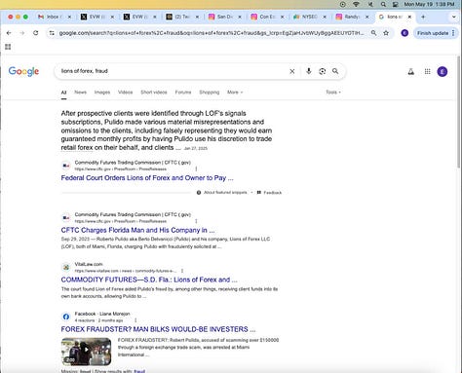Open options menu for VitalLaw result
Screen dimensions: 462x373
tap(182, 271)
